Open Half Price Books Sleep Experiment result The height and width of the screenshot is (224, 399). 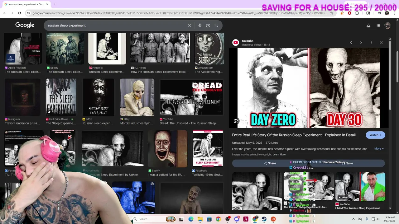tap(61, 97)
